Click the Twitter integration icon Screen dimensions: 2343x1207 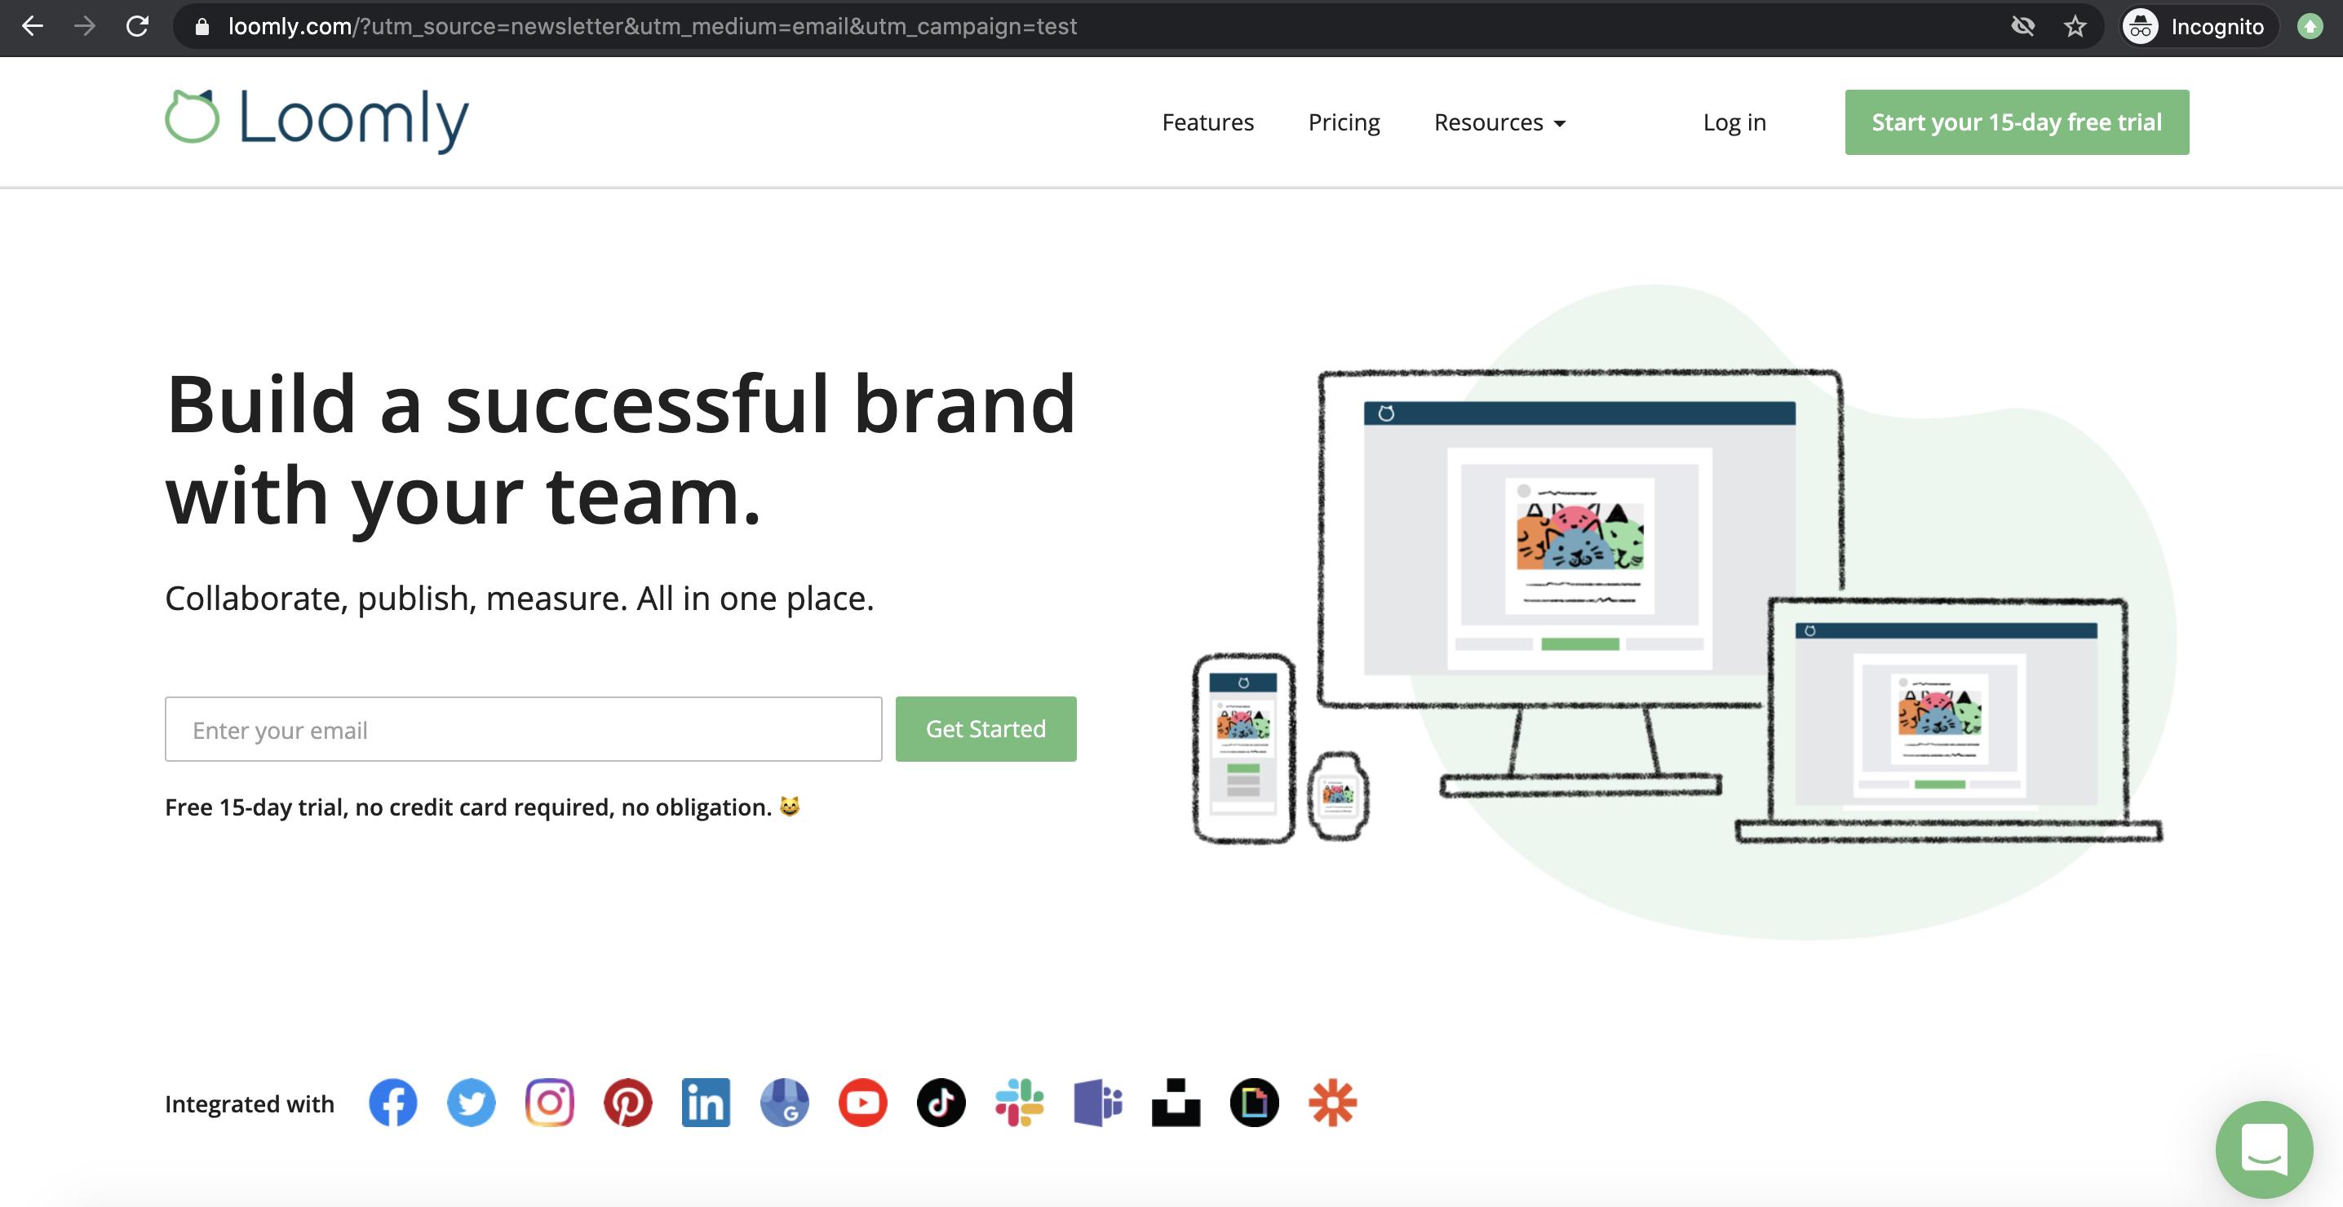coord(472,1103)
